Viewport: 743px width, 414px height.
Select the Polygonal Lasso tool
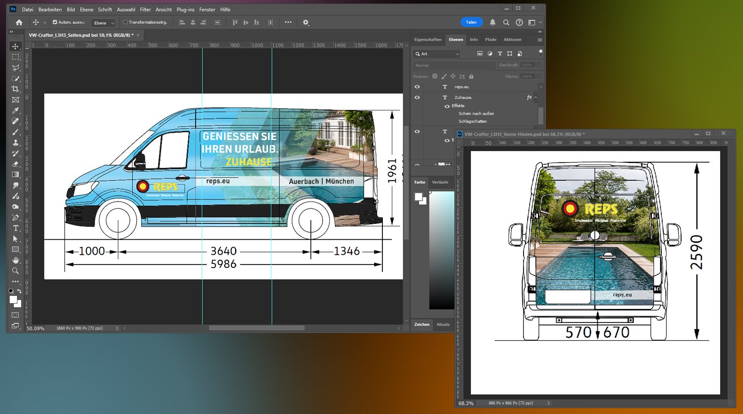click(x=15, y=68)
